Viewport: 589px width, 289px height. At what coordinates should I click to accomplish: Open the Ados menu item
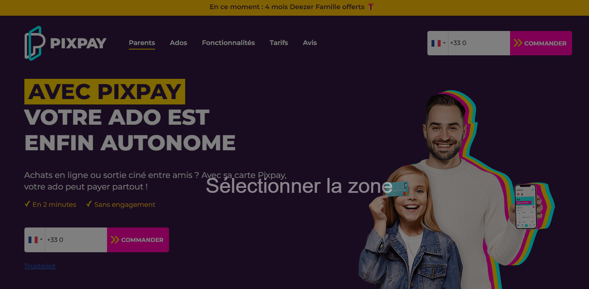[x=179, y=43]
